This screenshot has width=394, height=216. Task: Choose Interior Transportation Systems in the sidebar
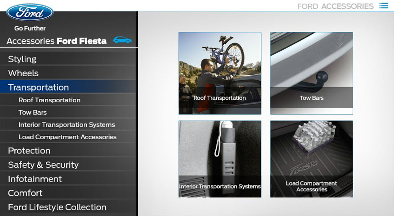[68, 124]
